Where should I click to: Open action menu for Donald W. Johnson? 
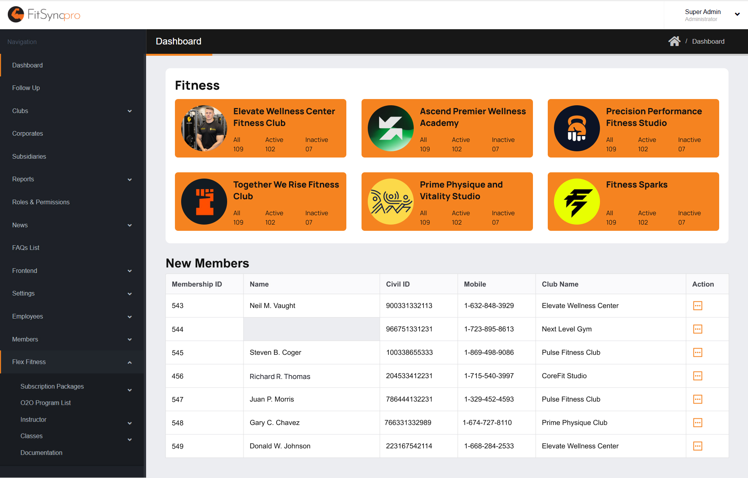coord(697,446)
